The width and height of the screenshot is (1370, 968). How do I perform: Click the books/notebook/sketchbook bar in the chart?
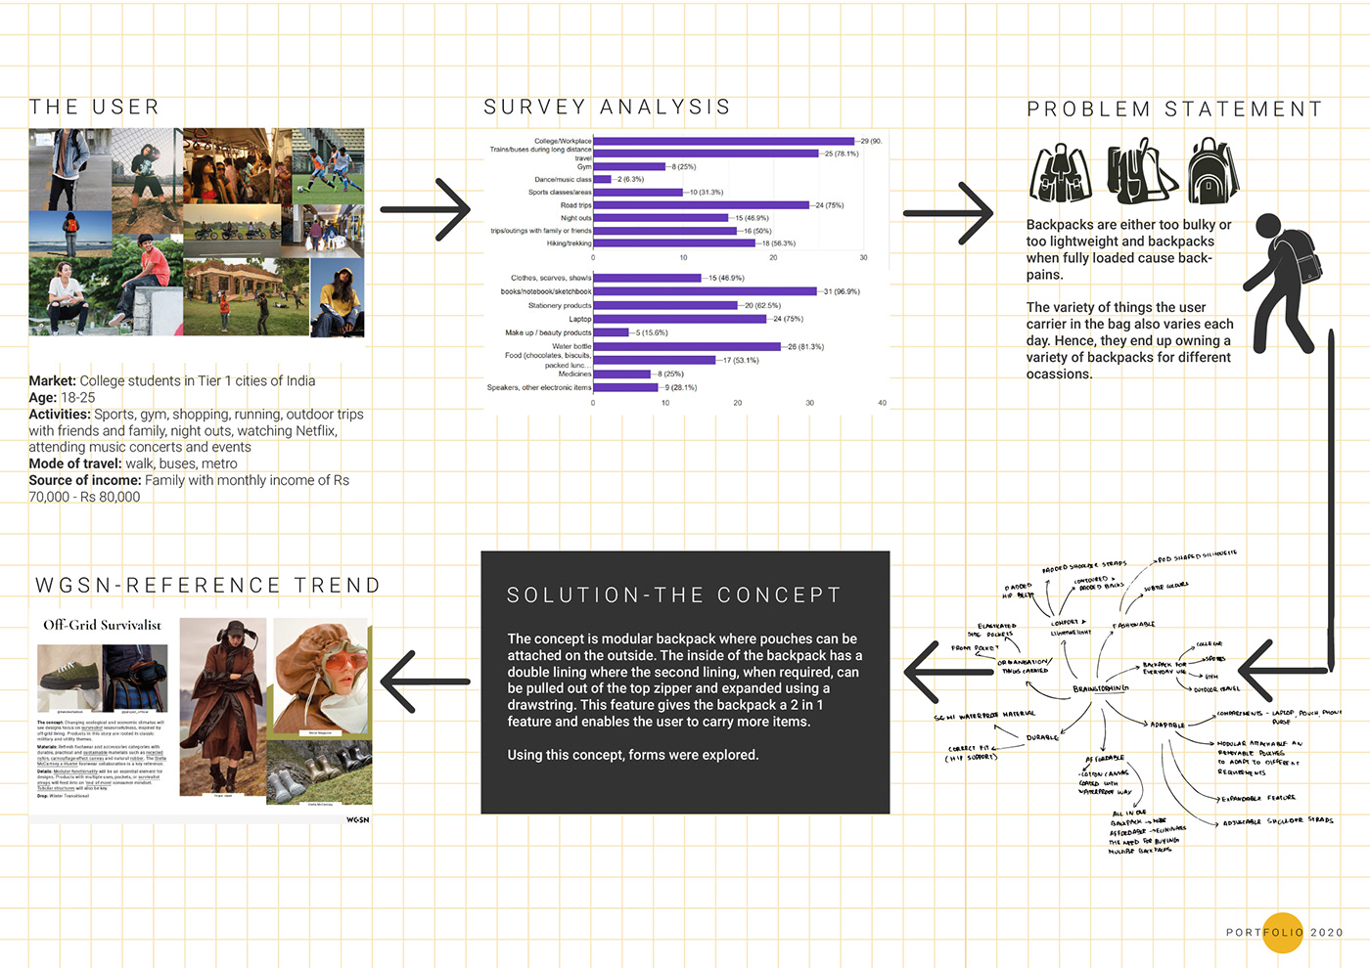(706, 291)
